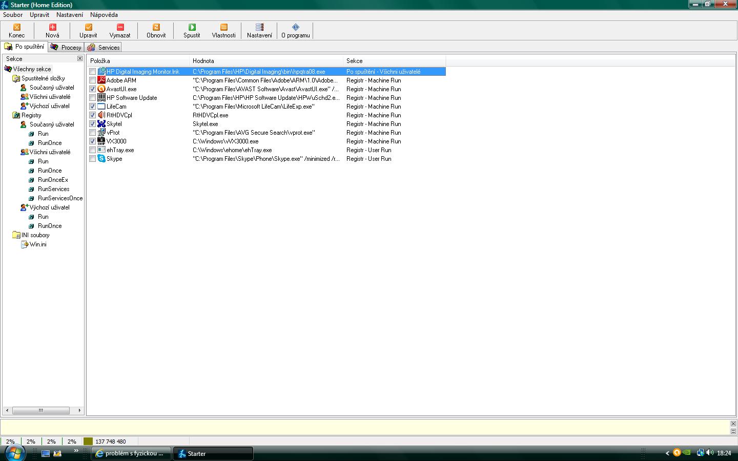Delete the entry using the Vymazat toolbar button
The image size is (738, 461).
(x=120, y=31)
